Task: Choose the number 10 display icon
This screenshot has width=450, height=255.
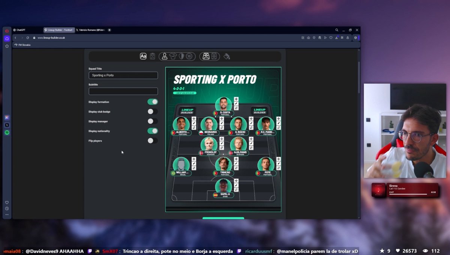Action: pyautogui.click(x=189, y=56)
